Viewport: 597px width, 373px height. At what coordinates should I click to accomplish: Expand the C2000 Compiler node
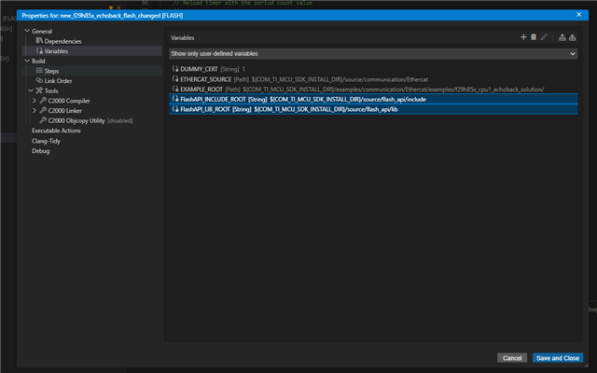(x=35, y=100)
